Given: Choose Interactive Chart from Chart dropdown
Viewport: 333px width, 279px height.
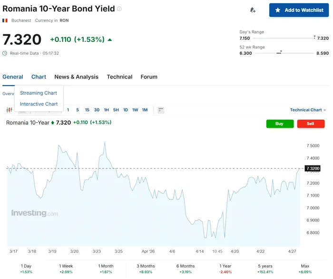Looking at the screenshot, I should click(39, 104).
